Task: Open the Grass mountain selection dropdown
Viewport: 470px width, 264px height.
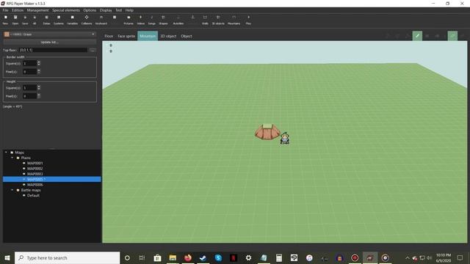Action: point(50,34)
